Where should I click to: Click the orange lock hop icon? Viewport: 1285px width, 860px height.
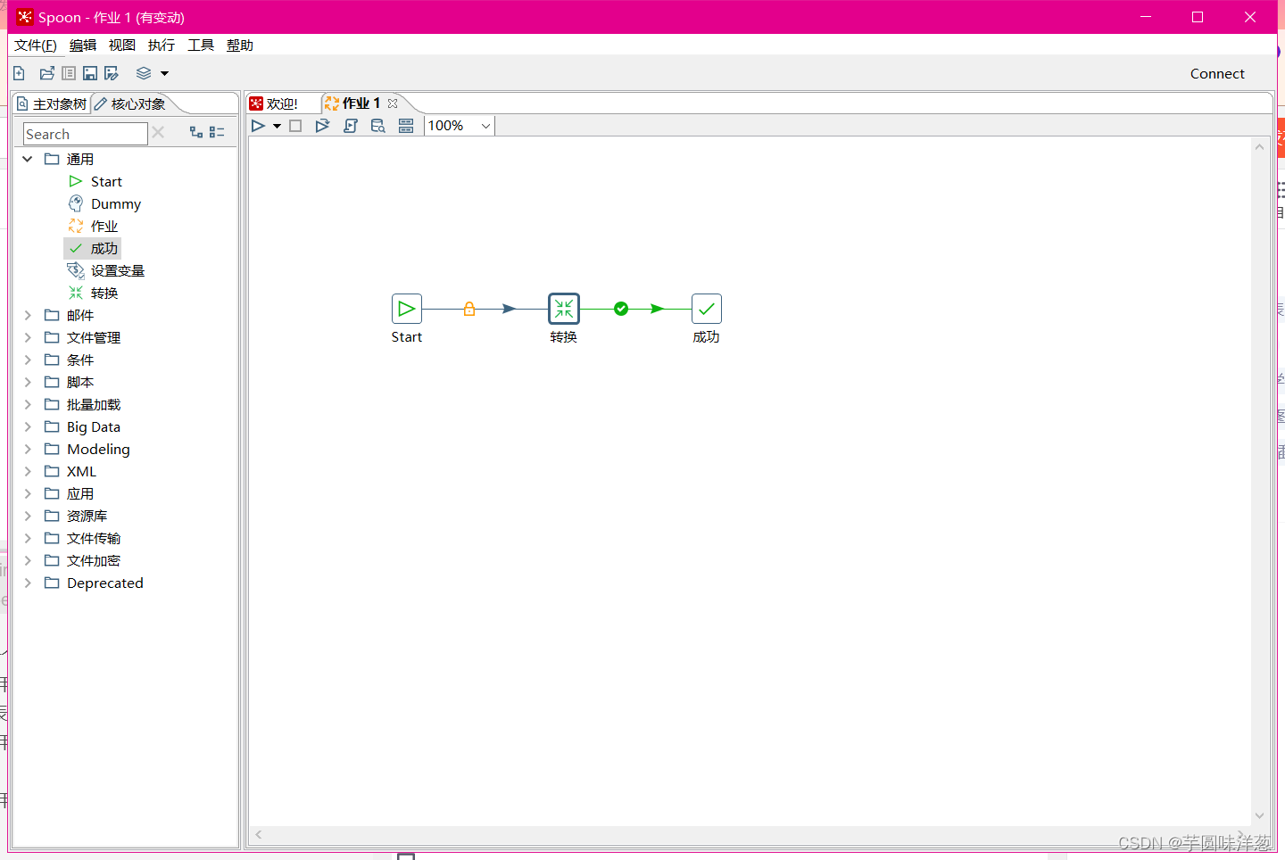point(469,309)
